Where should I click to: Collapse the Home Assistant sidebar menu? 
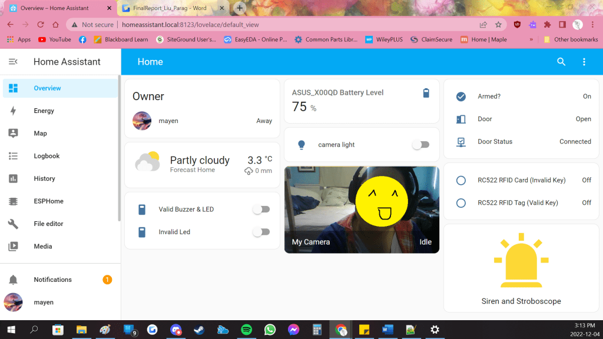[13, 62]
